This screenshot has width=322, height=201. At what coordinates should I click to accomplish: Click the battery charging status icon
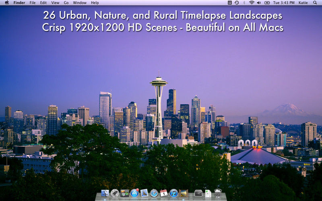(267, 3)
